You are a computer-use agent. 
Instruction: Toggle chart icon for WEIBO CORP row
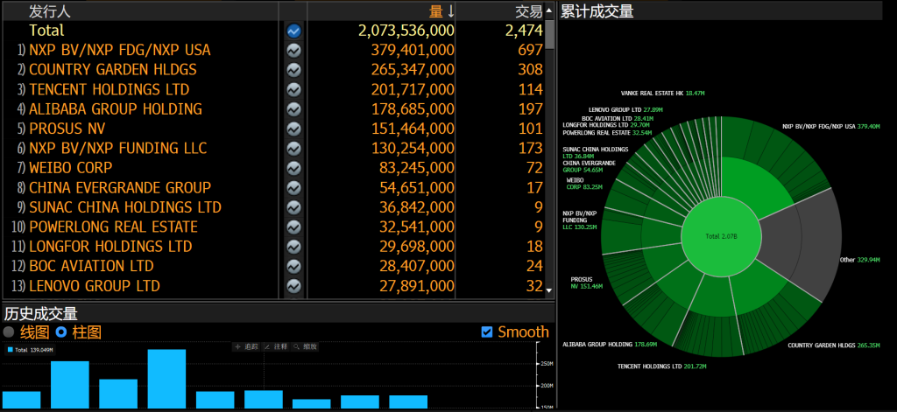[294, 168]
